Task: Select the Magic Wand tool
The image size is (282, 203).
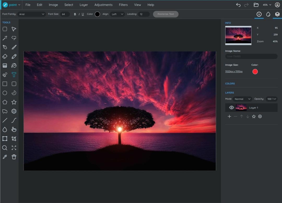Action: pos(5,38)
